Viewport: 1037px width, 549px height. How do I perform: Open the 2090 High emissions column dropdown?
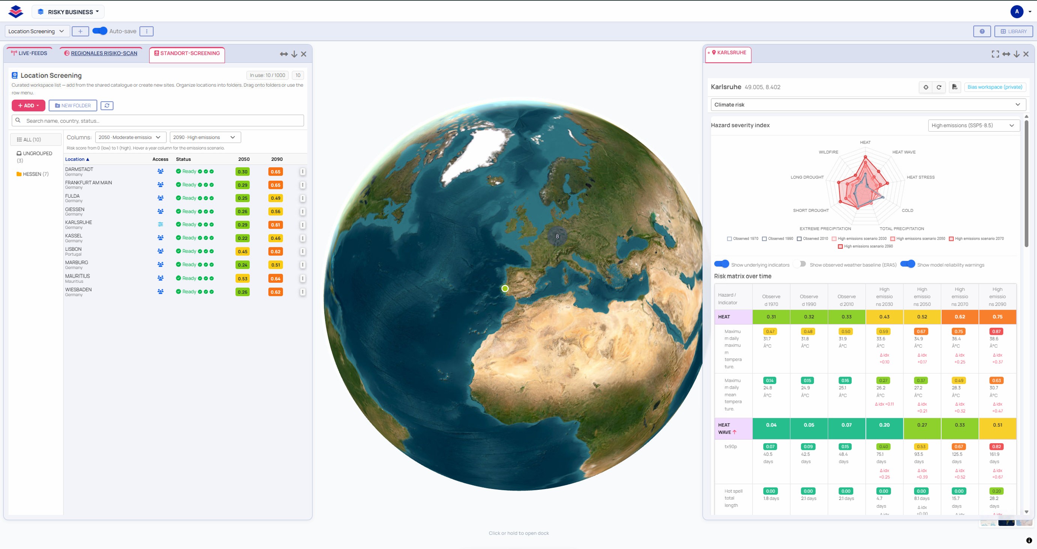click(x=205, y=137)
